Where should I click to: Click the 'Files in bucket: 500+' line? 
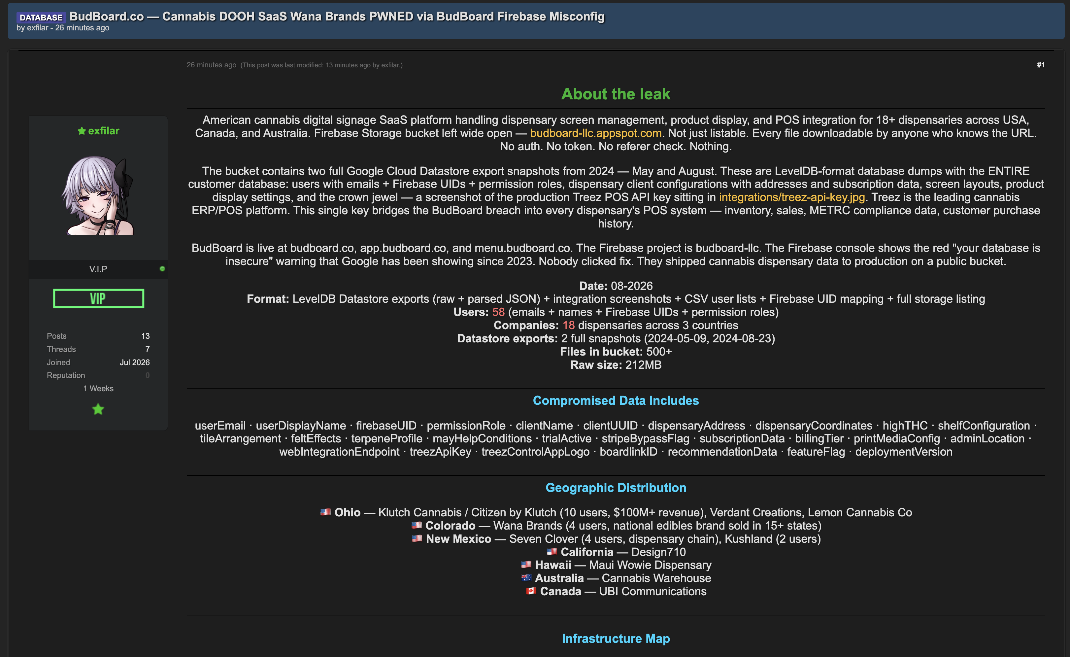pos(616,352)
